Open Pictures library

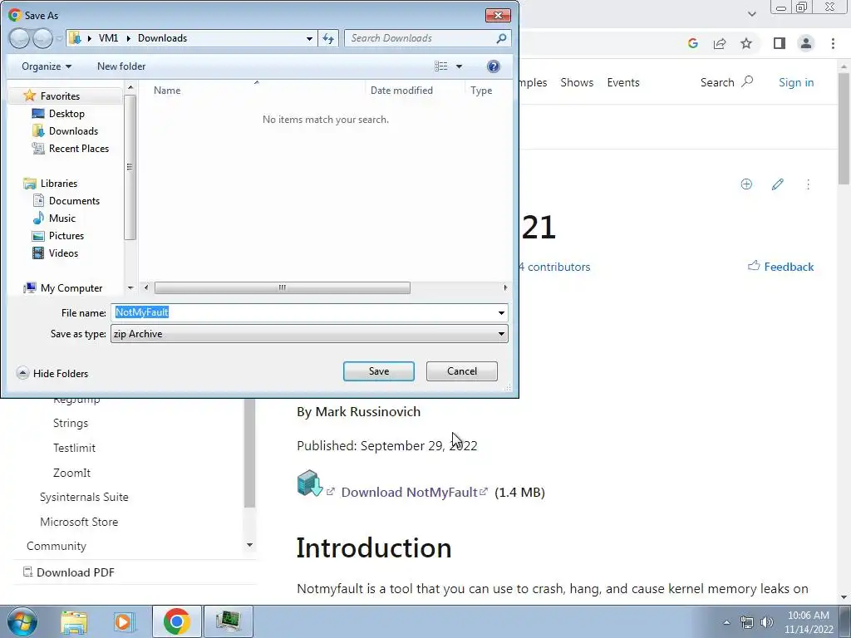(x=66, y=235)
